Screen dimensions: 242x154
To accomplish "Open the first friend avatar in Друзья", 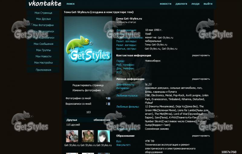I will (72, 136).
